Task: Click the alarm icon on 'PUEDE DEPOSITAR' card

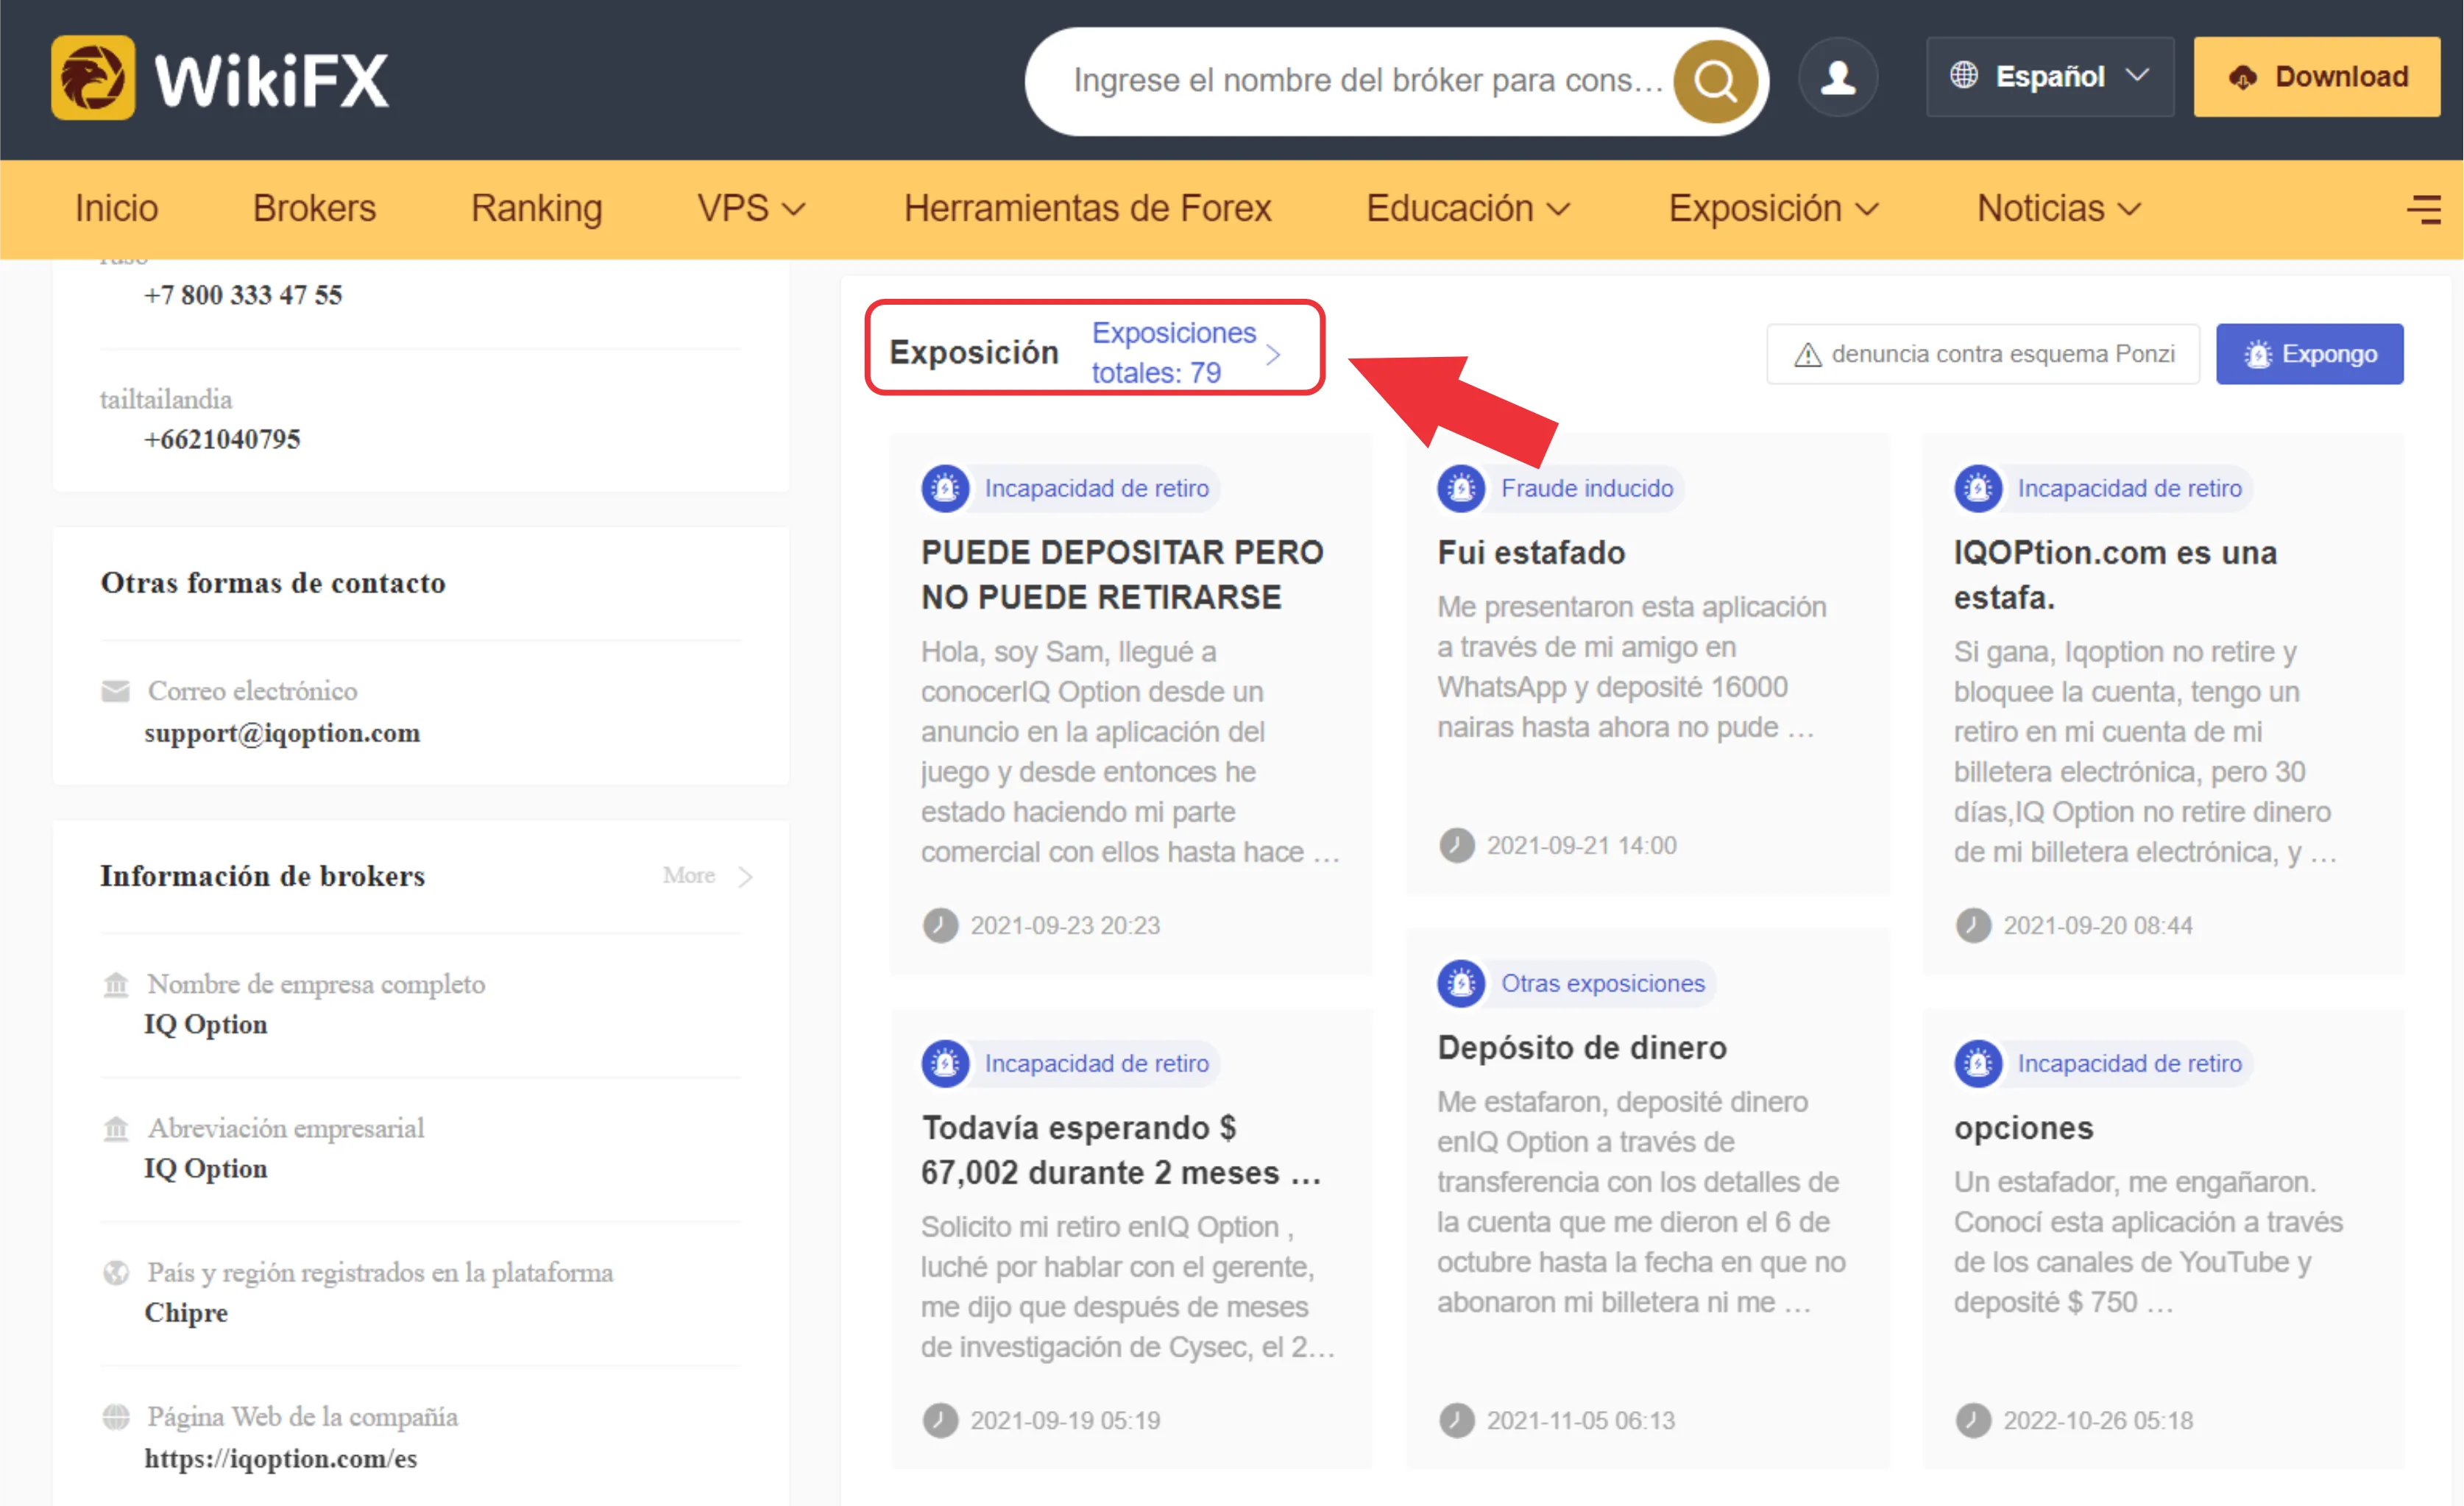Action: (x=945, y=488)
